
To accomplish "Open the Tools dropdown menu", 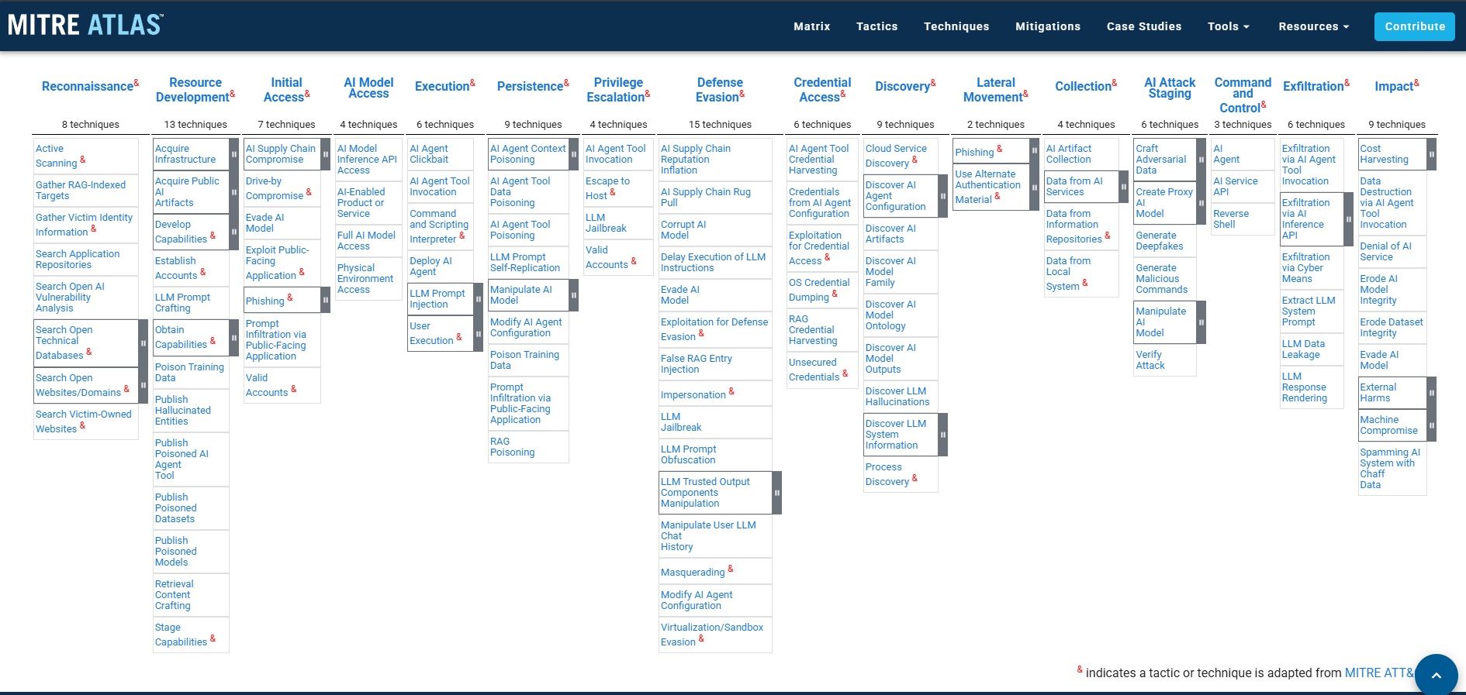I will pyautogui.click(x=1229, y=26).
